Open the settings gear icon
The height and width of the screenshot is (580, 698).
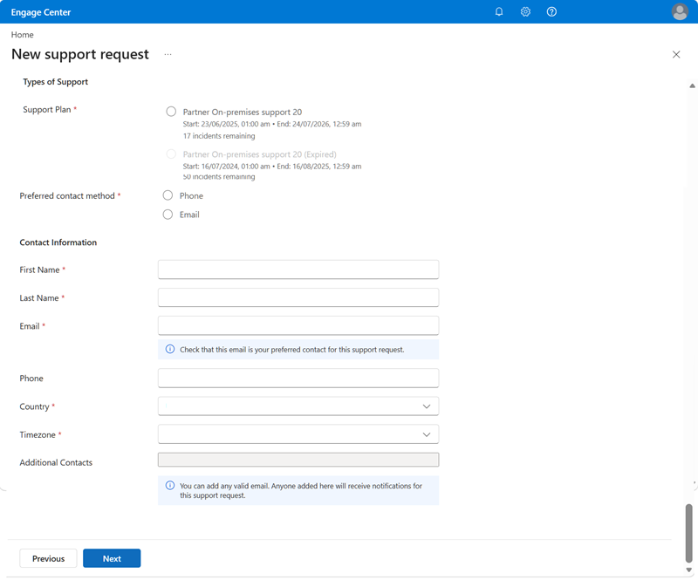(x=525, y=11)
